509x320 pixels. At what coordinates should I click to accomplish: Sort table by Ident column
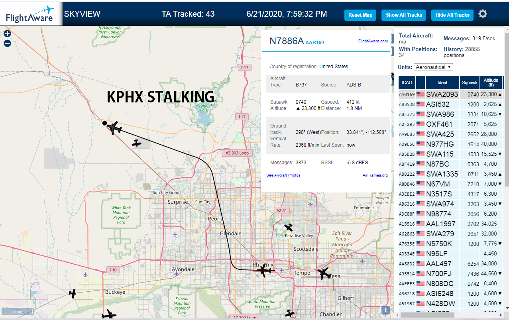pyautogui.click(x=442, y=82)
